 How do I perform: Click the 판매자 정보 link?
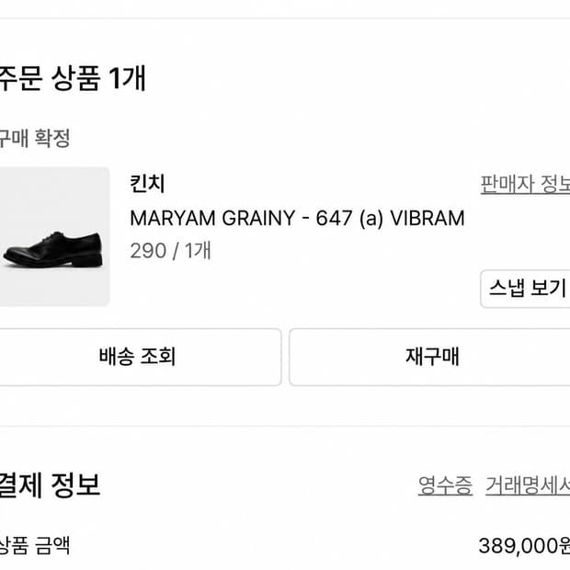point(525,184)
